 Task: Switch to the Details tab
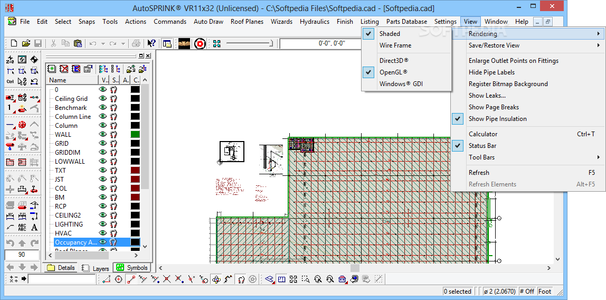pos(61,268)
